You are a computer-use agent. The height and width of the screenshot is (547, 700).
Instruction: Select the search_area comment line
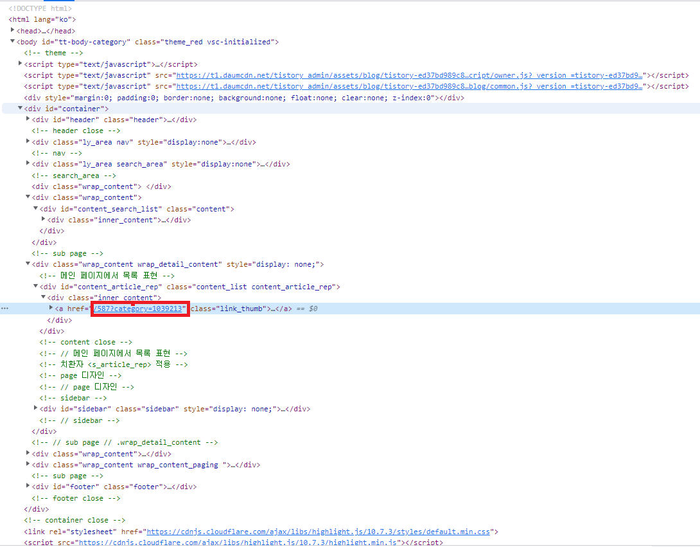coord(74,175)
